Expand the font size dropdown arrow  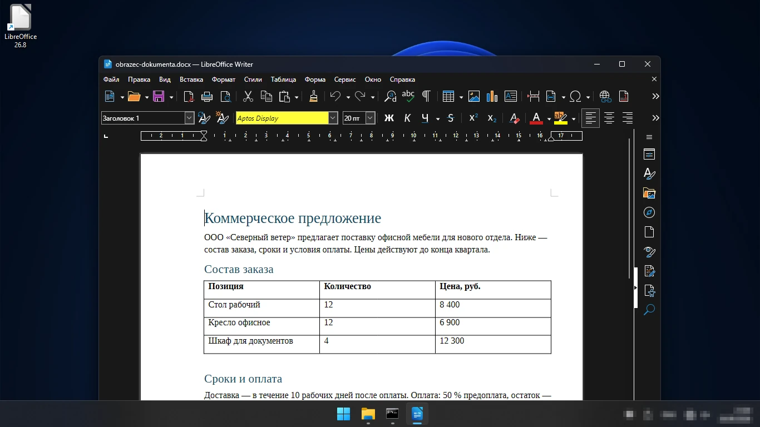click(x=370, y=118)
